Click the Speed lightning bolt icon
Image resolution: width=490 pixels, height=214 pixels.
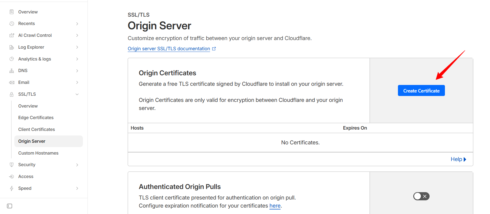pos(12,188)
